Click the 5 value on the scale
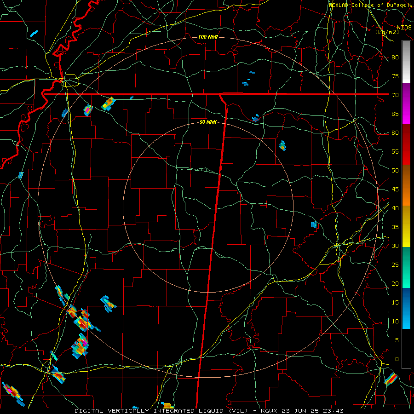 pyautogui.click(x=397, y=340)
